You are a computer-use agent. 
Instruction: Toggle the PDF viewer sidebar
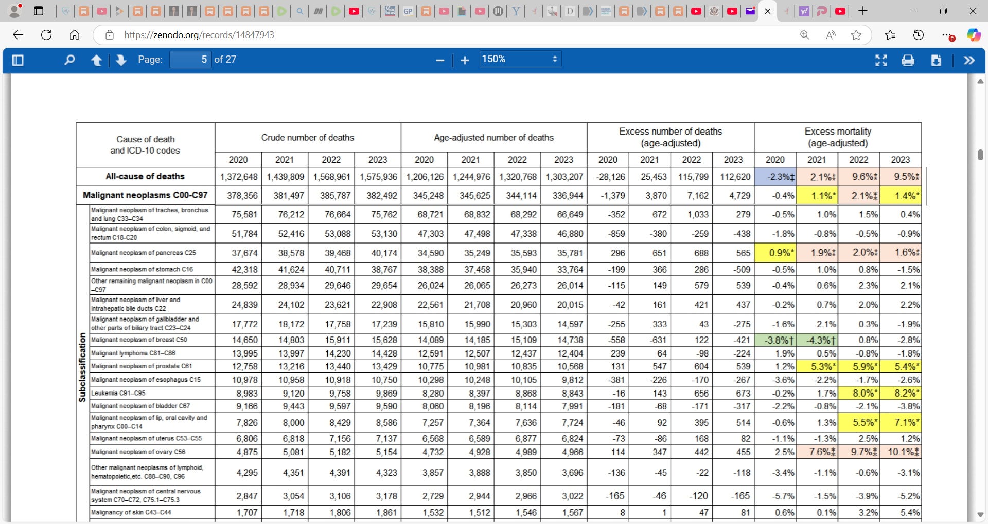click(x=17, y=60)
